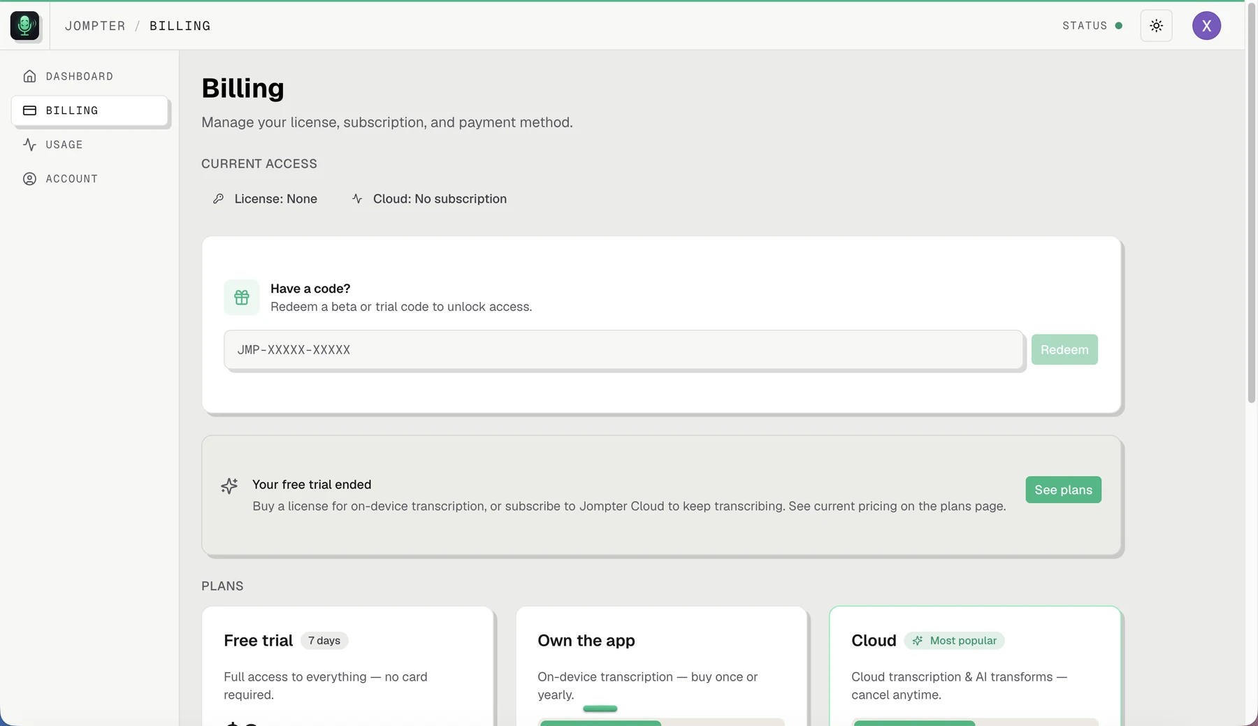The height and width of the screenshot is (726, 1258).
Task: Focus the JMP-XXXXX-XXXXX code input field
Action: [x=623, y=349]
